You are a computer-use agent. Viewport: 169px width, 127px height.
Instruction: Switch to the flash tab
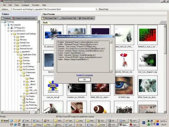pos(46,23)
